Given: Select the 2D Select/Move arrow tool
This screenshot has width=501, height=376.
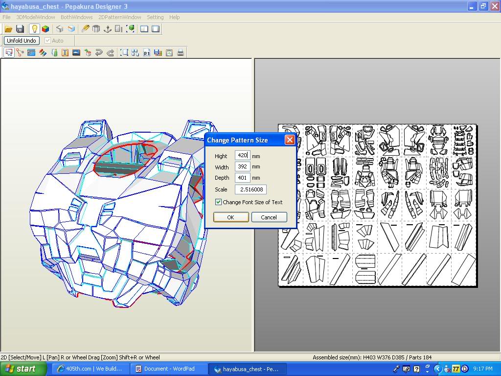Looking at the screenshot, I should [x=9, y=53].
